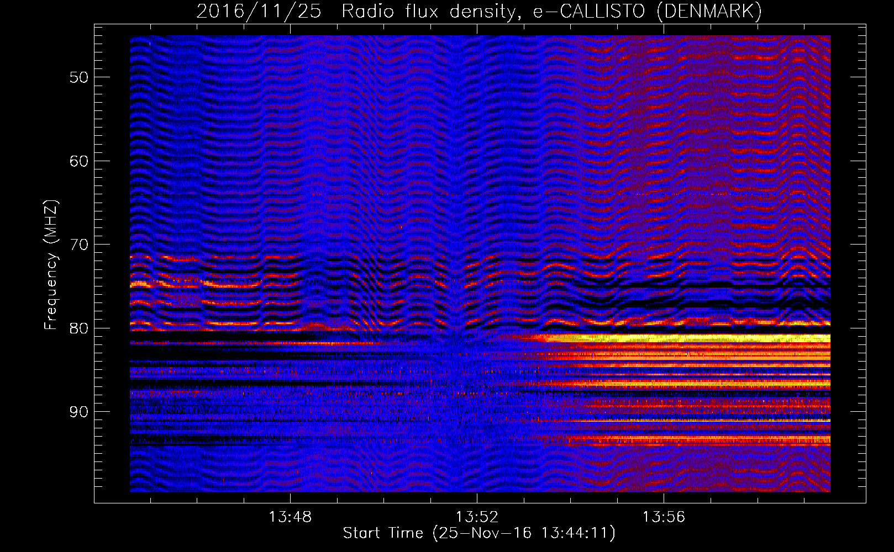Screen dimensions: 894x552
Task: Click the 'Frequency (MHZ)' axis label
Action: click(51, 265)
